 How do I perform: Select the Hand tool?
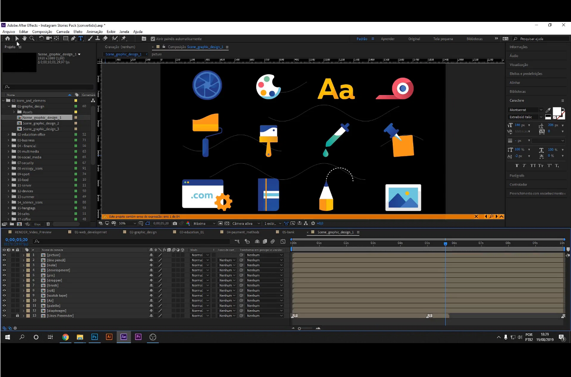[x=25, y=38]
